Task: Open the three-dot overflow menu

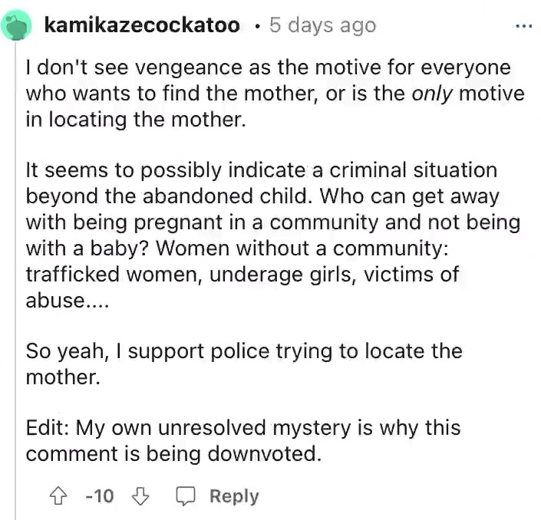Action: click(x=524, y=26)
